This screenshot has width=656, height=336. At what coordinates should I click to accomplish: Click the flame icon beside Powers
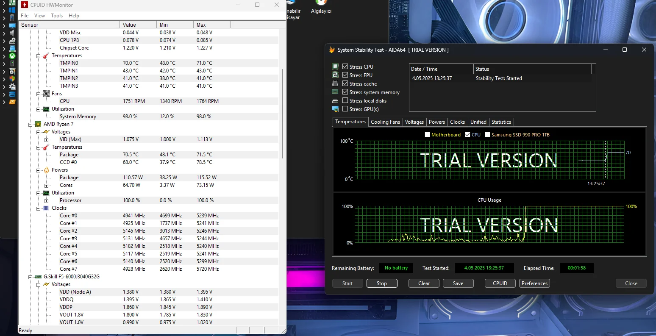coord(46,170)
